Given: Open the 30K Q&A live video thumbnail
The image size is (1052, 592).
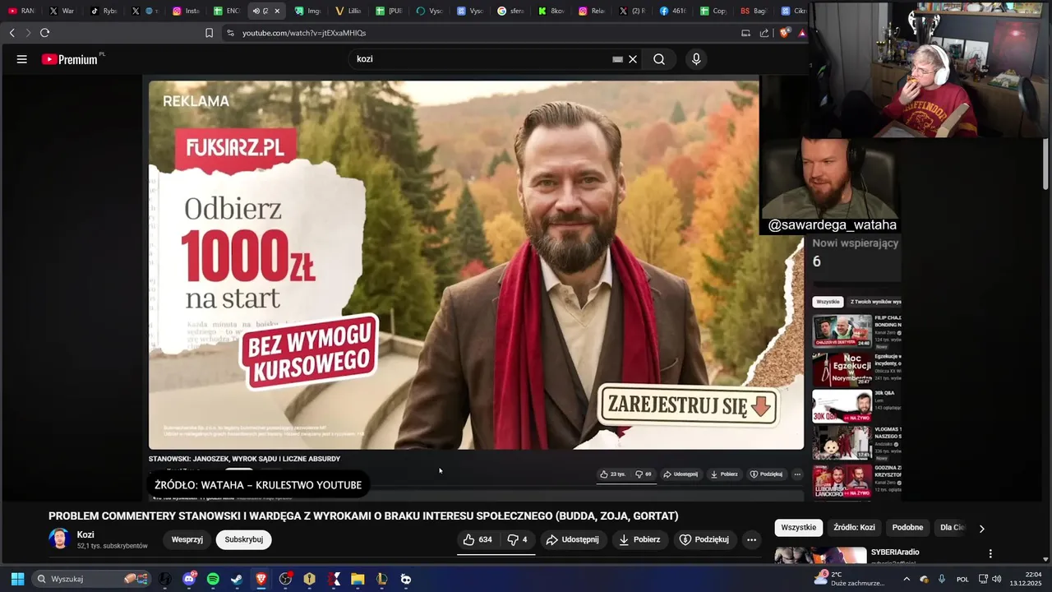Looking at the screenshot, I should point(842,406).
